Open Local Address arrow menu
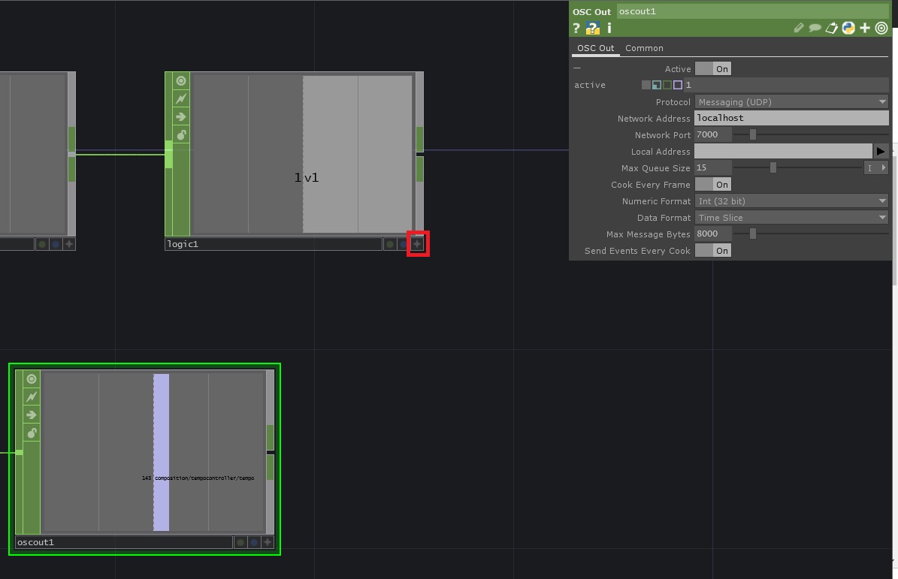This screenshot has width=898, height=579. (x=880, y=152)
